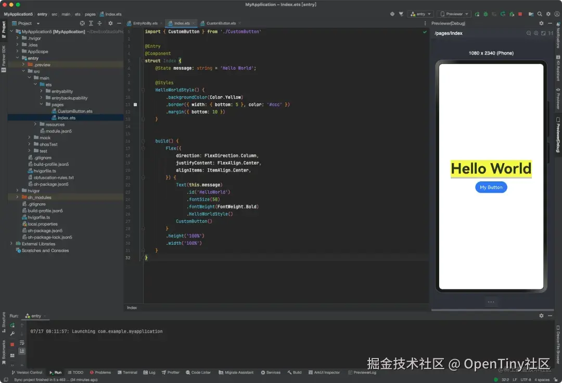Image resolution: width=562 pixels, height=383 pixels.
Task: Expand the .hvigor folder
Action: pos(17,38)
